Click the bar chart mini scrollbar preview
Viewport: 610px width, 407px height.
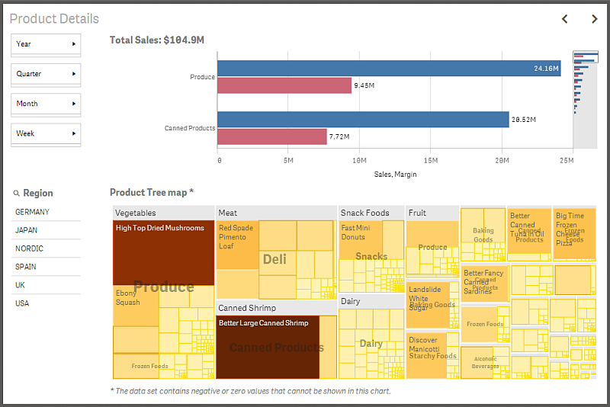click(x=584, y=99)
